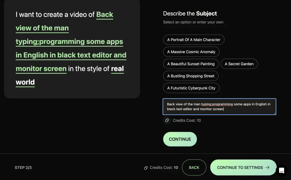Pick A Beautiful Sunset Painting option
This screenshot has width=291, height=180.
[191, 64]
